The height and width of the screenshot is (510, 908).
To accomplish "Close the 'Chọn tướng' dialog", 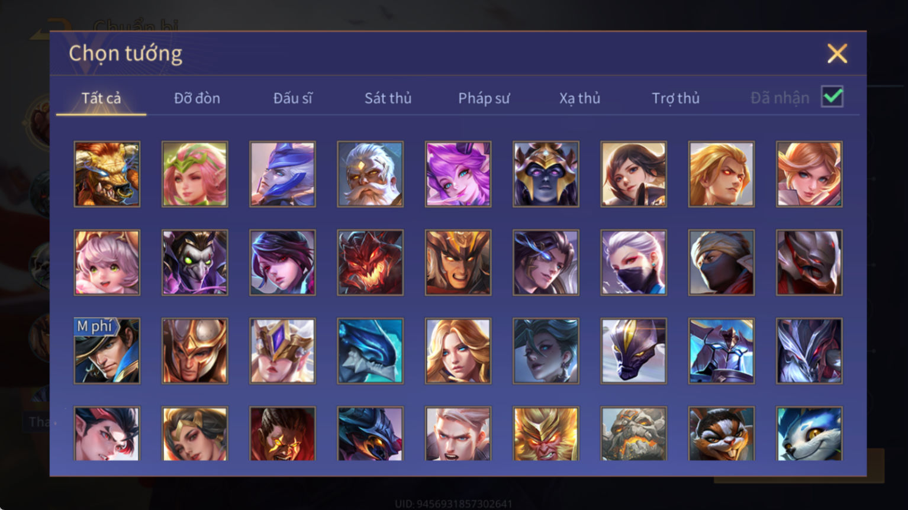I will pos(837,54).
